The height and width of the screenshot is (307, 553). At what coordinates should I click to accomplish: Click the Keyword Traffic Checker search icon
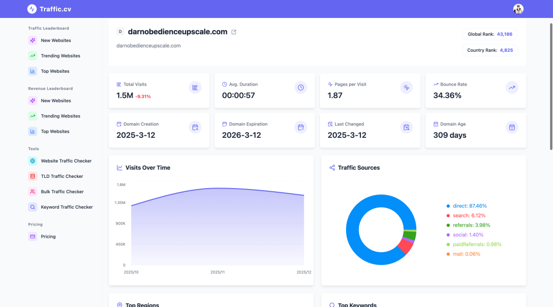[32, 207]
